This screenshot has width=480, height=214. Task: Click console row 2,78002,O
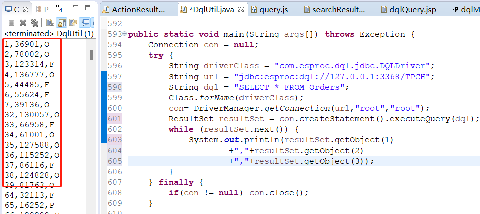tap(27, 54)
